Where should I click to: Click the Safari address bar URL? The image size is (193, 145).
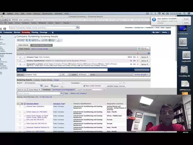click(84, 20)
